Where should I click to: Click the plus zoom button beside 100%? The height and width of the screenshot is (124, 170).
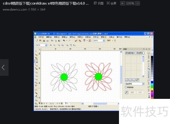122,3
